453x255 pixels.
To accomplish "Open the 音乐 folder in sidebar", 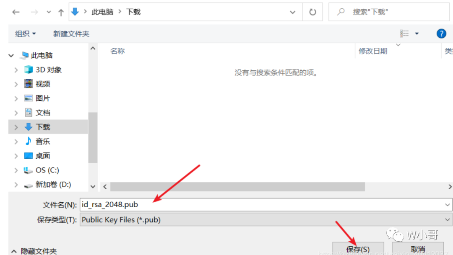I will (43, 142).
